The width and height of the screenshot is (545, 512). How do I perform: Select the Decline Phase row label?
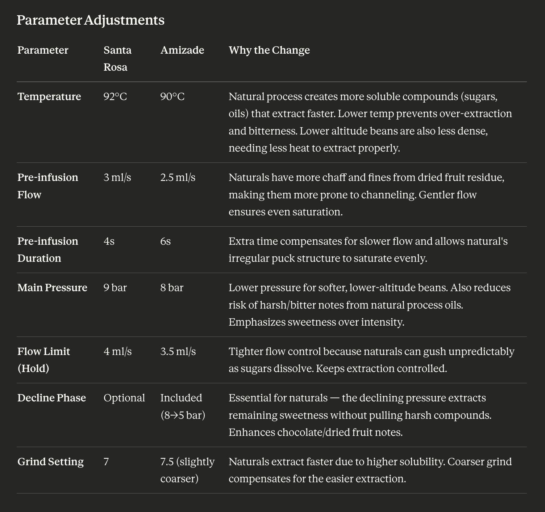click(x=52, y=398)
